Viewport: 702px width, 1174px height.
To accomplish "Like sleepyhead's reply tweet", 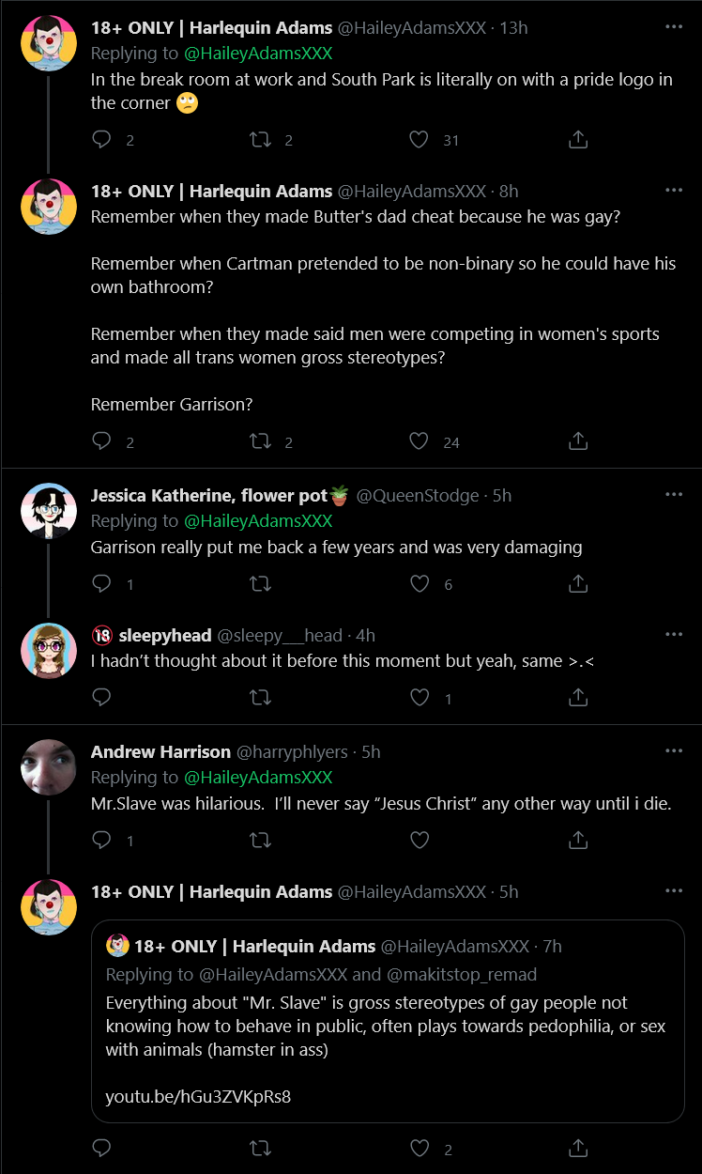I will 420,698.
